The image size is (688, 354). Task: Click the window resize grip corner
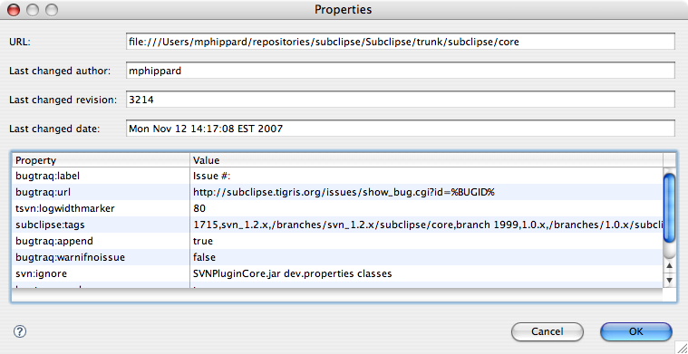682,348
